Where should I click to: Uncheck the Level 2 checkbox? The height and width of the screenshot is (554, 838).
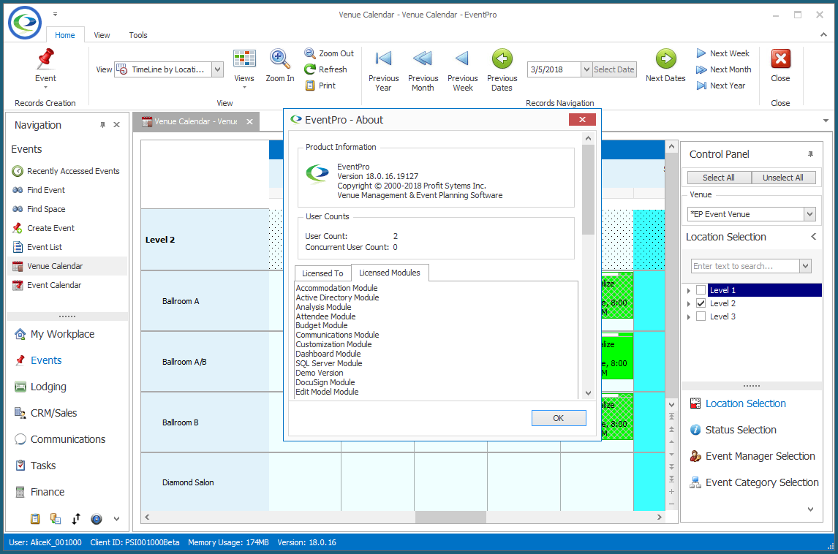[701, 303]
